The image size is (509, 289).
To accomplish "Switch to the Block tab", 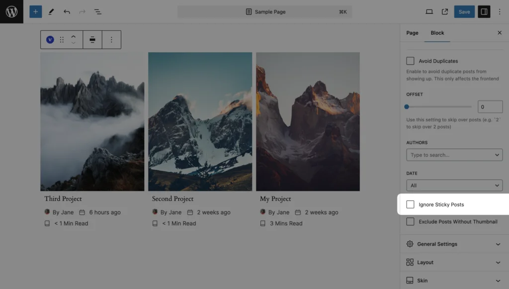I will [437, 33].
